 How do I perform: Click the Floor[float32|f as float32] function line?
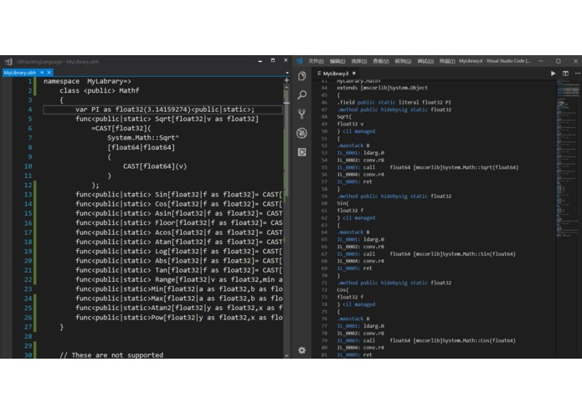click(x=179, y=222)
